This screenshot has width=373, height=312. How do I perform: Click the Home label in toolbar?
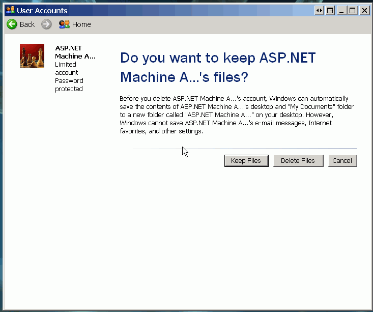pyautogui.click(x=81, y=24)
